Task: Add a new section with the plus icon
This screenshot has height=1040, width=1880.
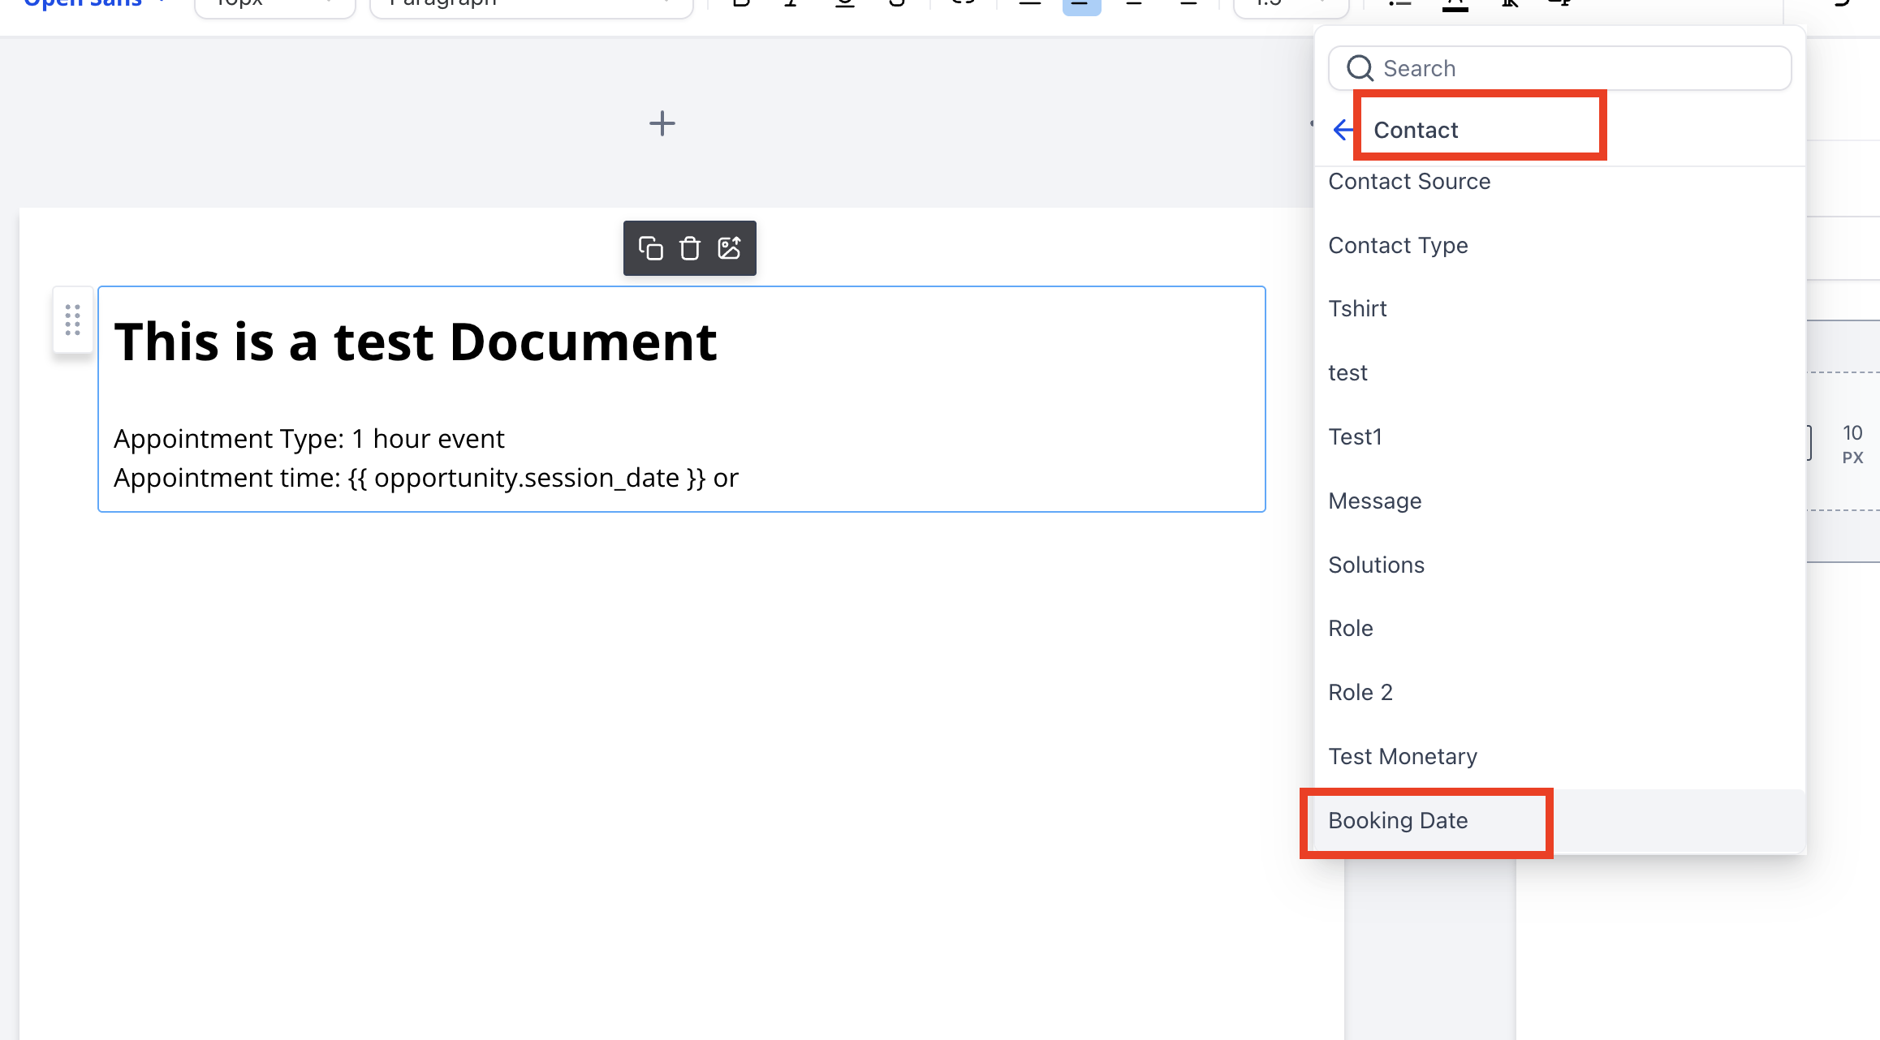Action: tap(662, 123)
